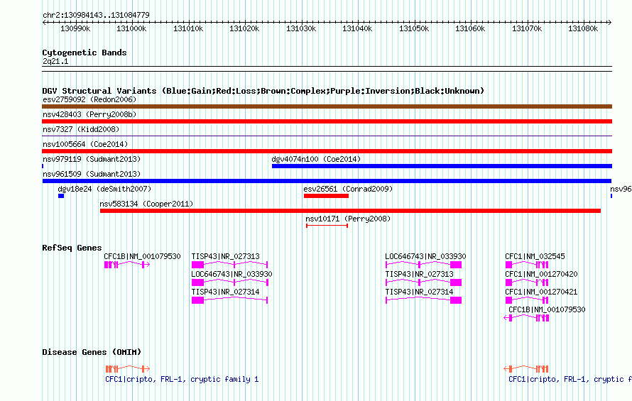Click the blue nsv961509 gain bar
Screen dimensions: 632x401
click(327, 181)
